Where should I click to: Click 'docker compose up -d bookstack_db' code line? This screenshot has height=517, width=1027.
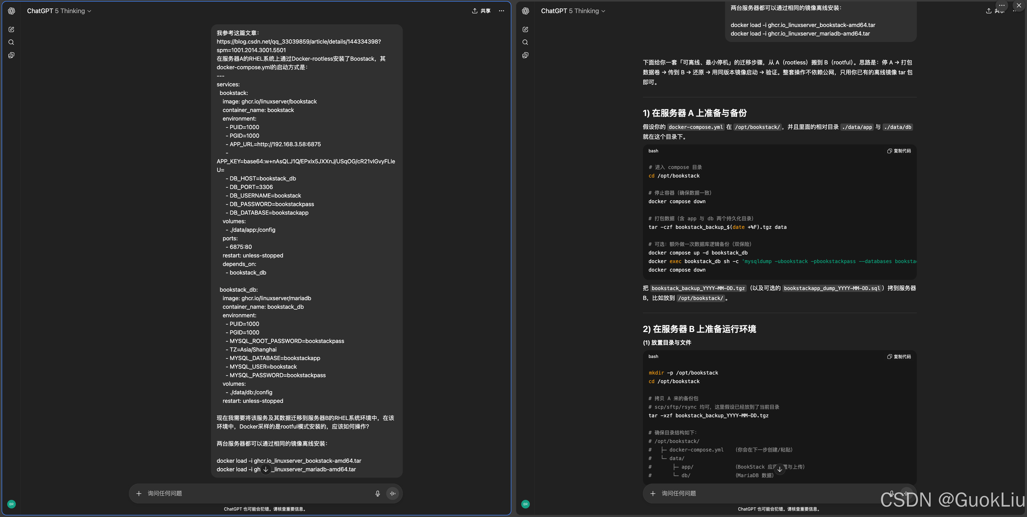click(698, 253)
